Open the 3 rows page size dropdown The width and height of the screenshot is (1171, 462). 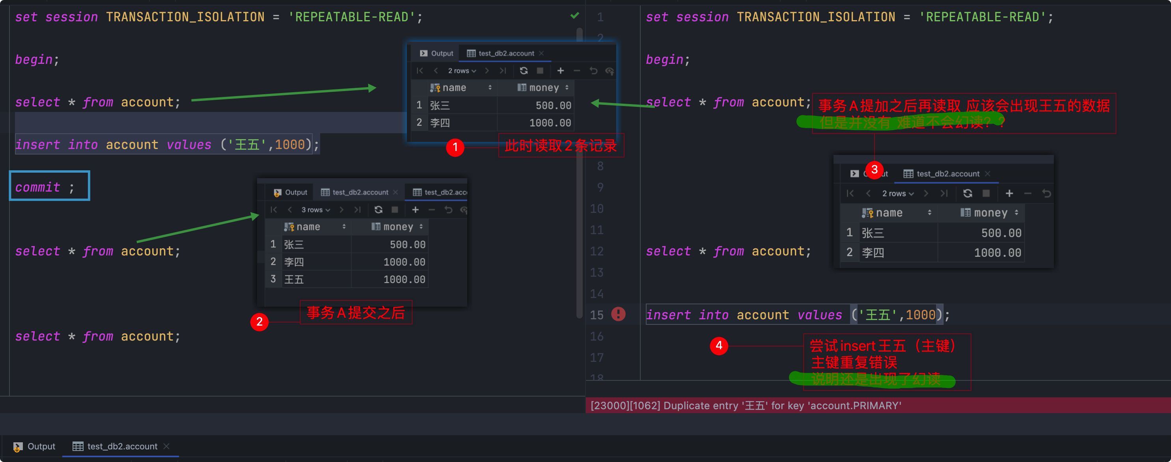click(315, 209)
